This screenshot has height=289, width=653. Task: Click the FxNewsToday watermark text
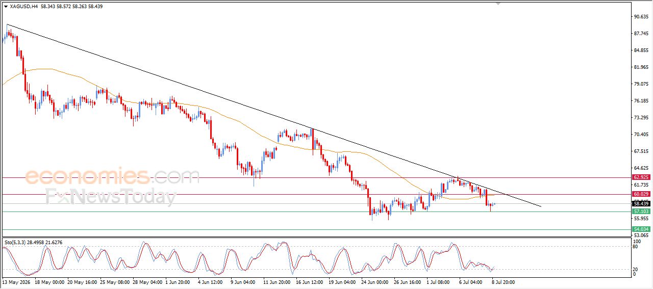111,196
